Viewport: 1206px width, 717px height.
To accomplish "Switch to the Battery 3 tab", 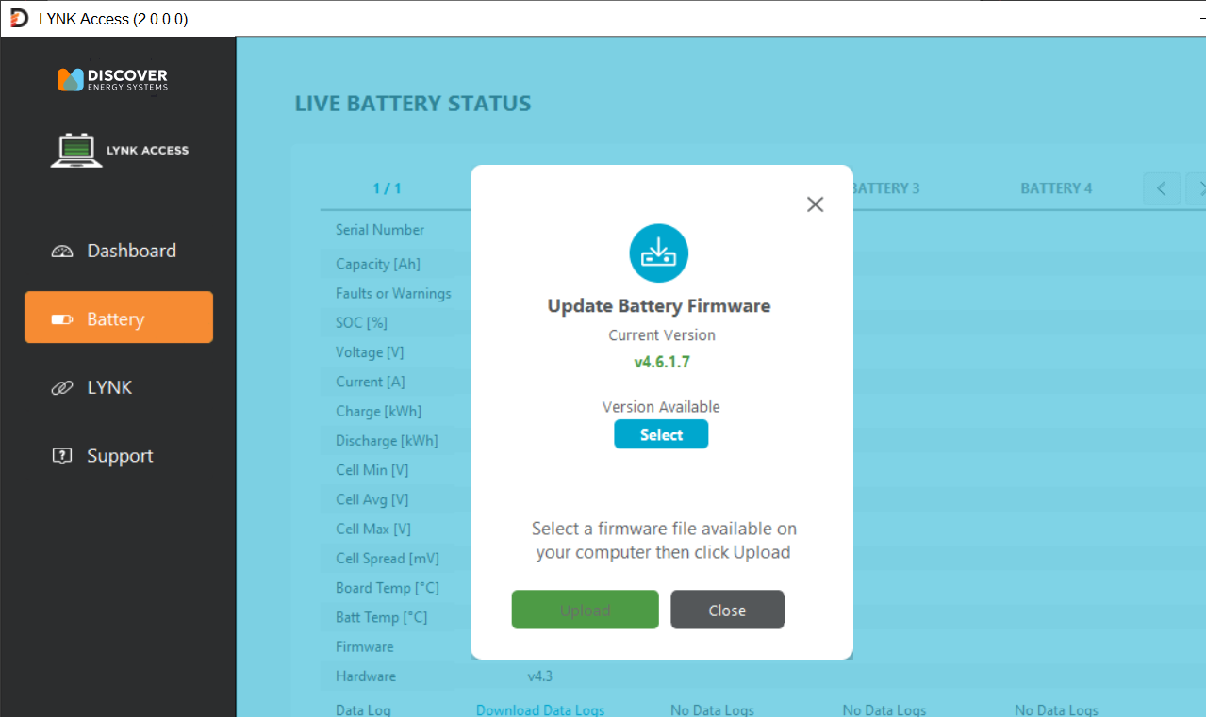I will [x=886, y=187].
